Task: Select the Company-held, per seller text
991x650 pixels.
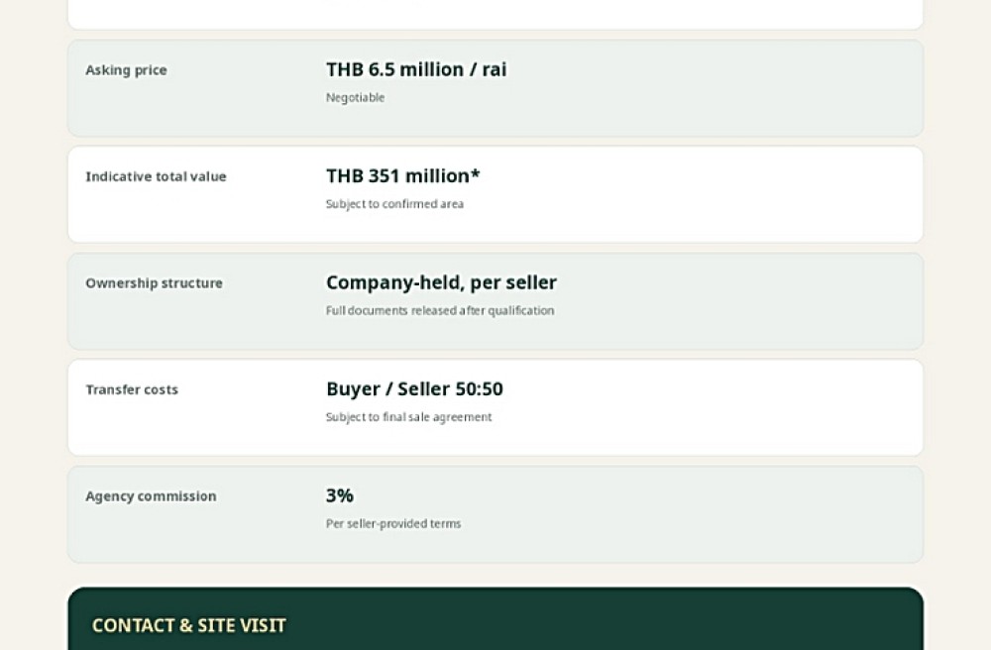Action: [441, 282]
